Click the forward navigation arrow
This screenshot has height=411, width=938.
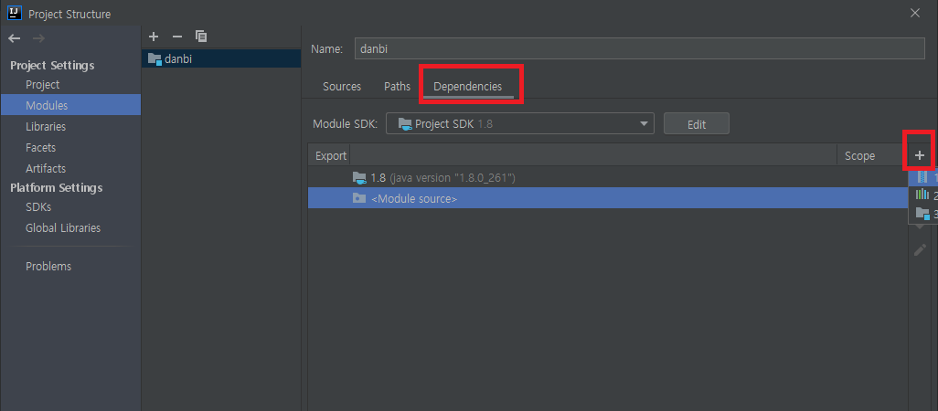(x=38, y=38)
